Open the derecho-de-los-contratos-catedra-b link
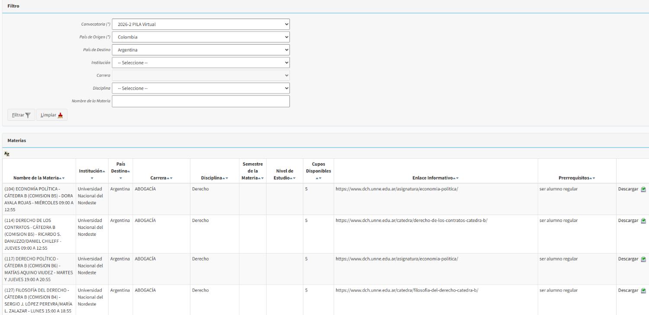The image size is (649, 315). (411, 221)
